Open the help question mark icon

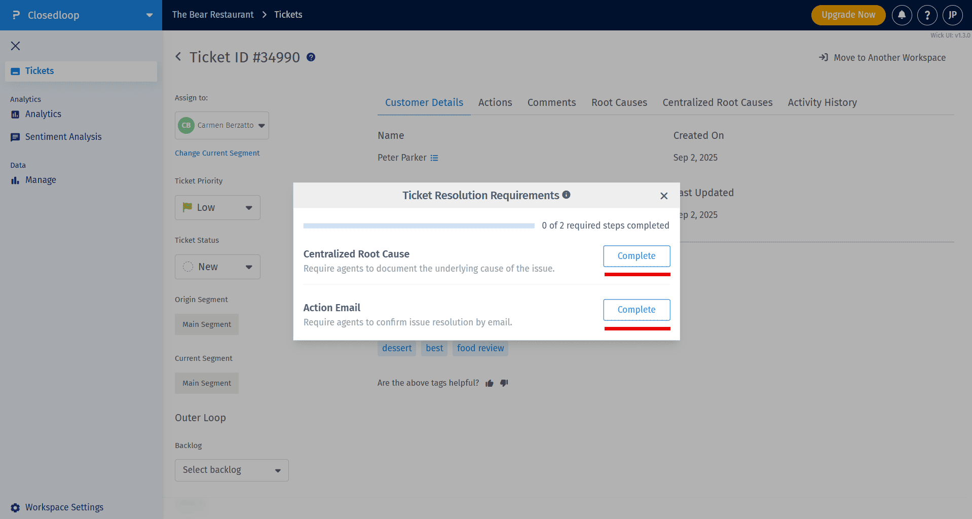point(927,15)
